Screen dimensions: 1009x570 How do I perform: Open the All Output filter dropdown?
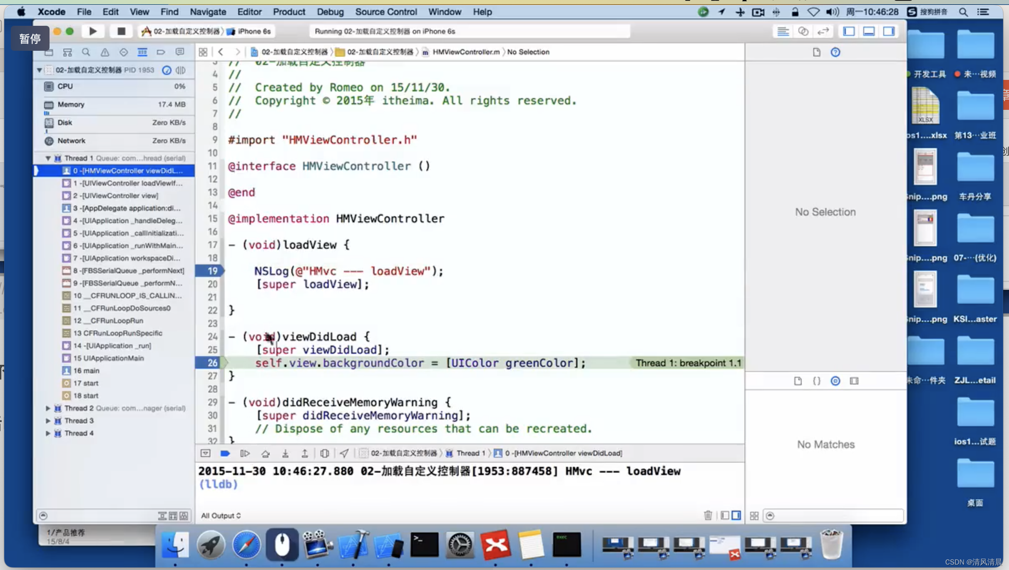(221, 515)
